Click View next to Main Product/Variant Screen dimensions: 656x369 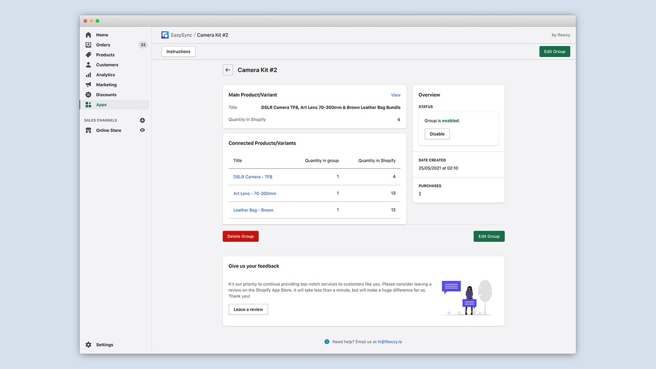tap(396, 95)
